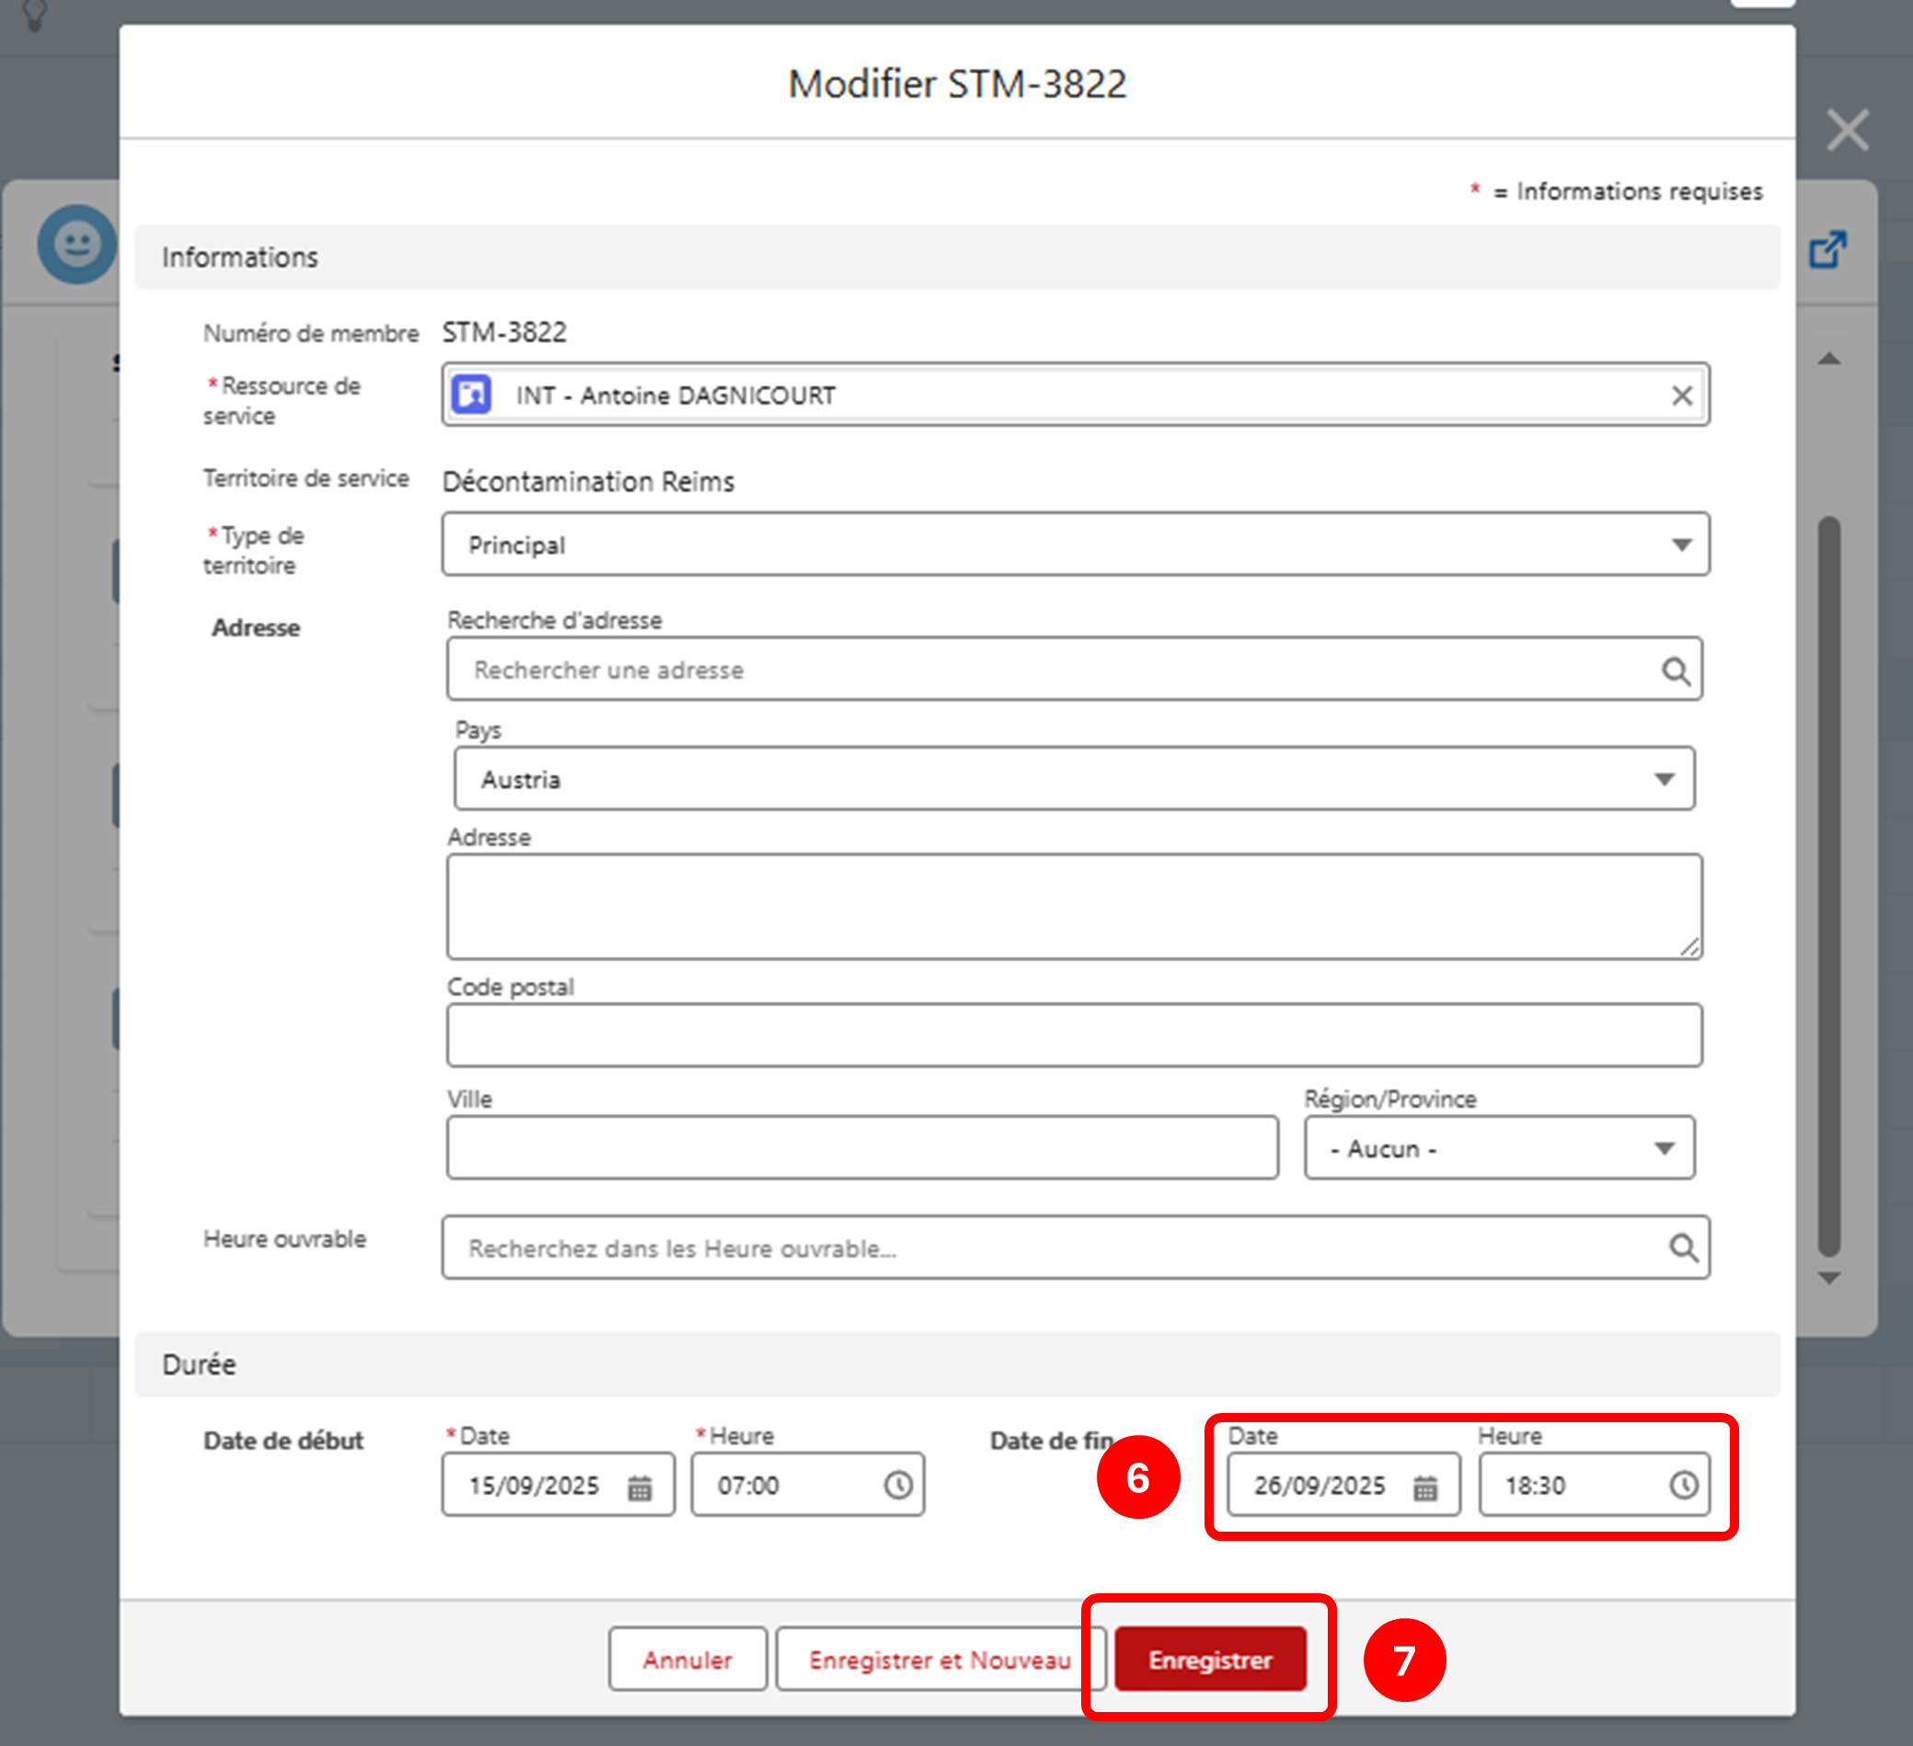Click the Informations section header

pos(957,258)
